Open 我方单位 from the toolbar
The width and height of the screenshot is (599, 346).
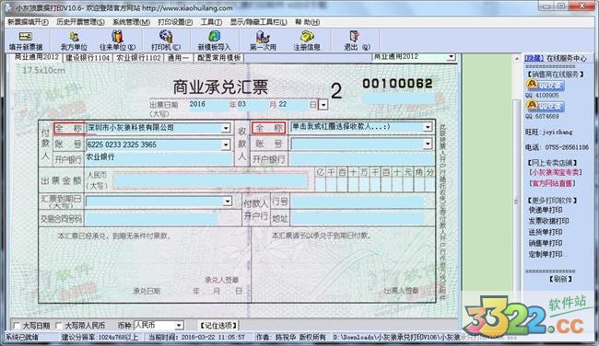[74, 40]
